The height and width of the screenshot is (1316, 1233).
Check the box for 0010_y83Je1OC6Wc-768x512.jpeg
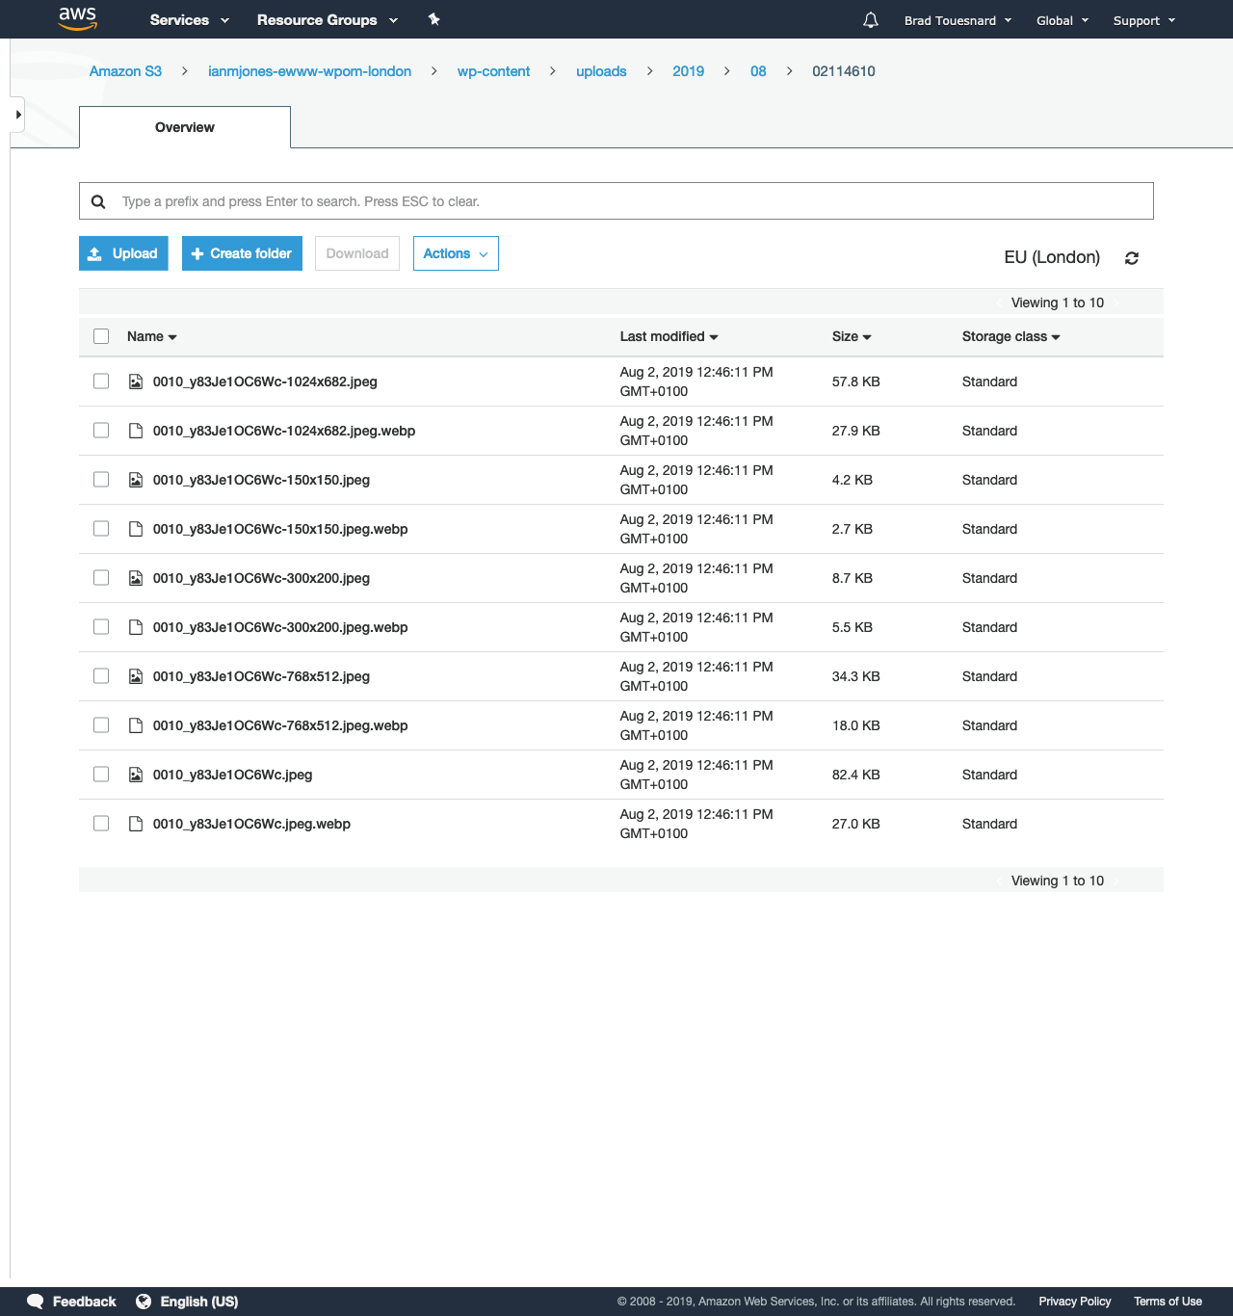101,676
